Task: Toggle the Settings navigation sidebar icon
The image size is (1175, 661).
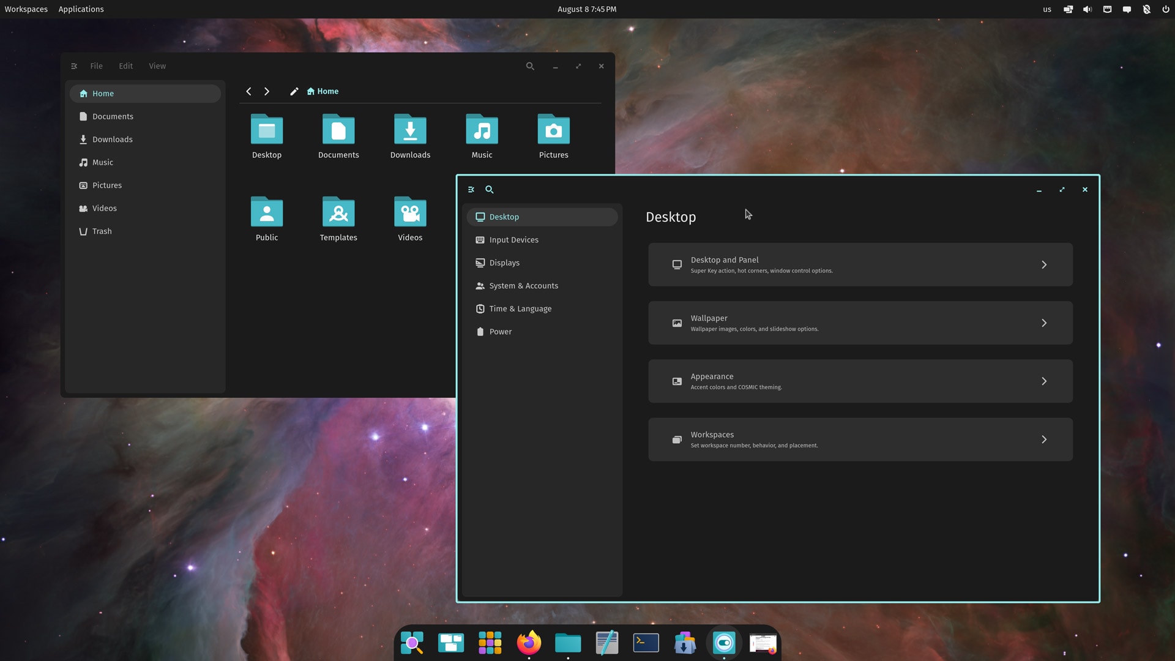Action: 471,190
